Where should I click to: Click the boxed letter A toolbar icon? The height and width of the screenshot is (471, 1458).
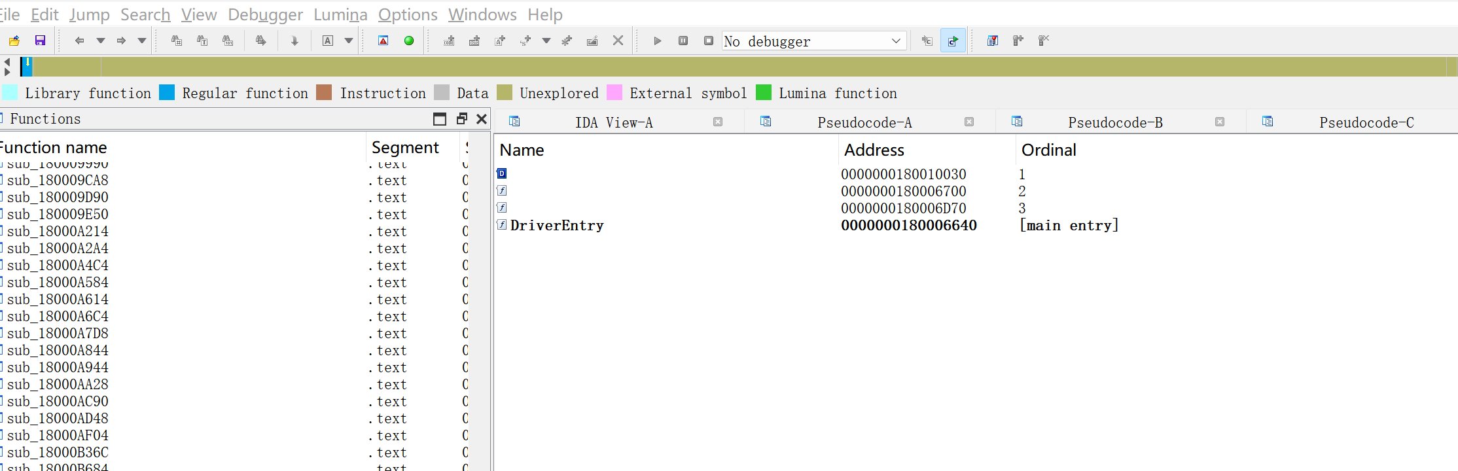pos(328,41)
